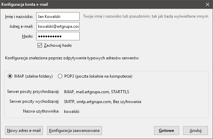Image resolution: width=213 pixels, height=139 pixels.
Task: Open Nowy adres e-mail
Action: coord(24,131)
